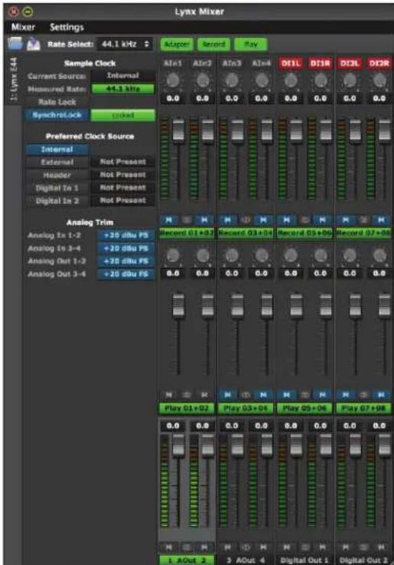Open the Mixer menu
This screenshot has width=394, height=565.
pos(23,27)
